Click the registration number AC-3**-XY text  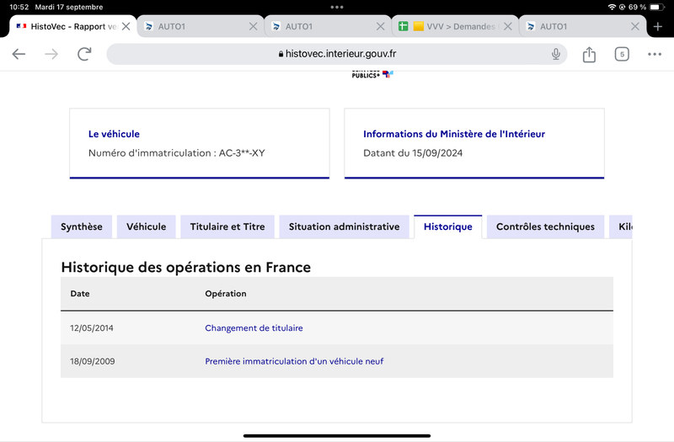click(x=242, y=153)
